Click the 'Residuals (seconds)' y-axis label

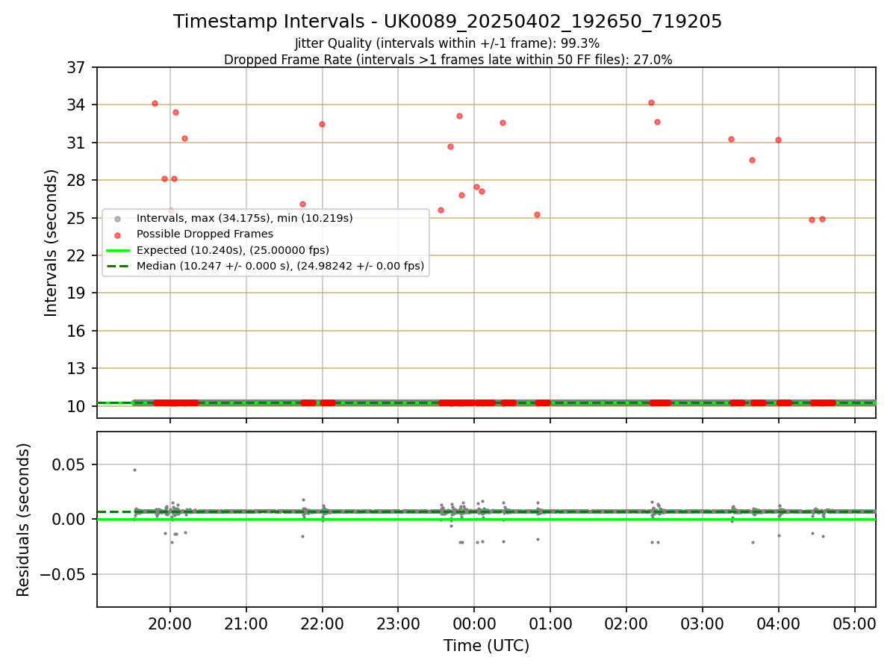pyautogui.click(x=24, y=520)
